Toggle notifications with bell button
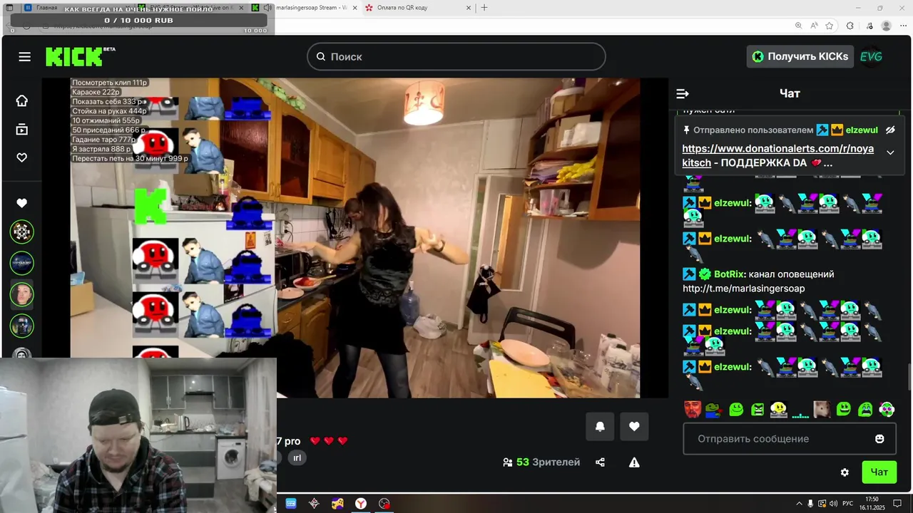 click(x=600, y=427)
